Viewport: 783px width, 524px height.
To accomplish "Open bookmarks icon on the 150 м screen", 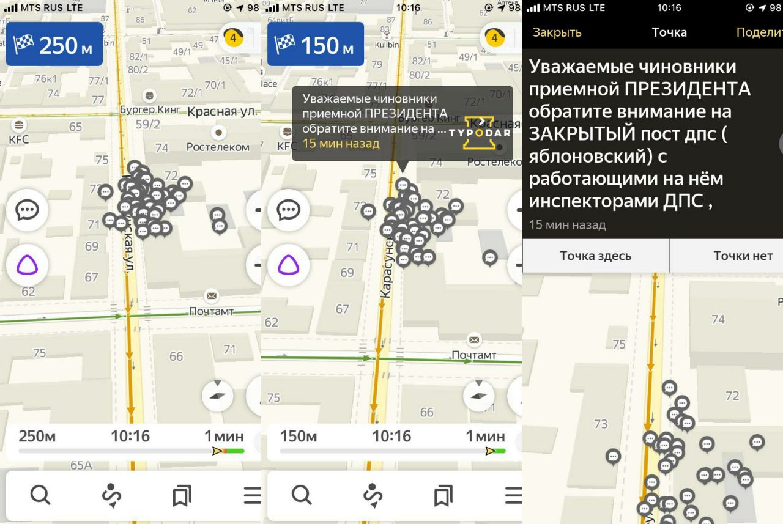I will click(443, 495).
